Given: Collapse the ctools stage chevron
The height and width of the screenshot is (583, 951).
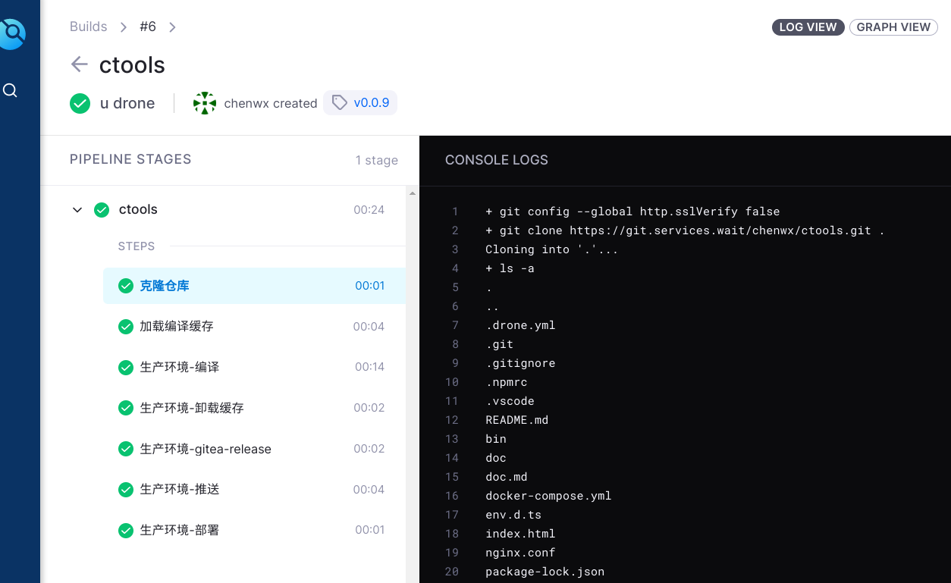Looking at the screenshot, I should pyautogui.click(x=77, y=210).
